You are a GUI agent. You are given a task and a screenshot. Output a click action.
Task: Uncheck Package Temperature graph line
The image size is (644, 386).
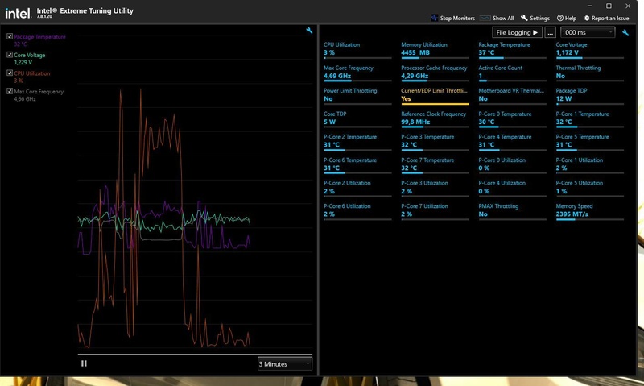10,36
